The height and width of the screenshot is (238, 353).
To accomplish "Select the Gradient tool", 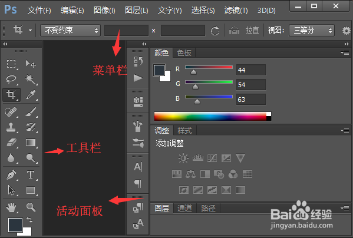I will point(31,143).
